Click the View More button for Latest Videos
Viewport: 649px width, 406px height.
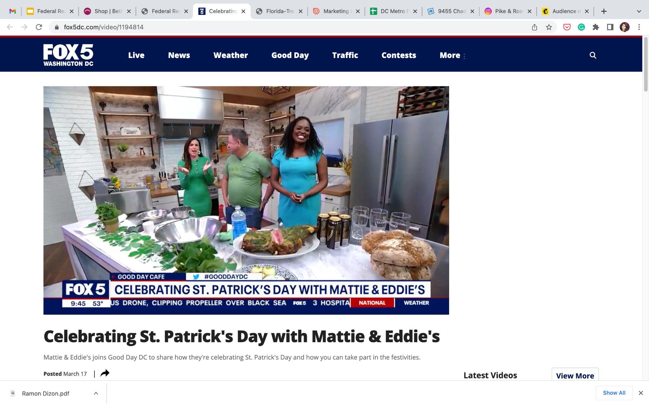click(575, 376)
